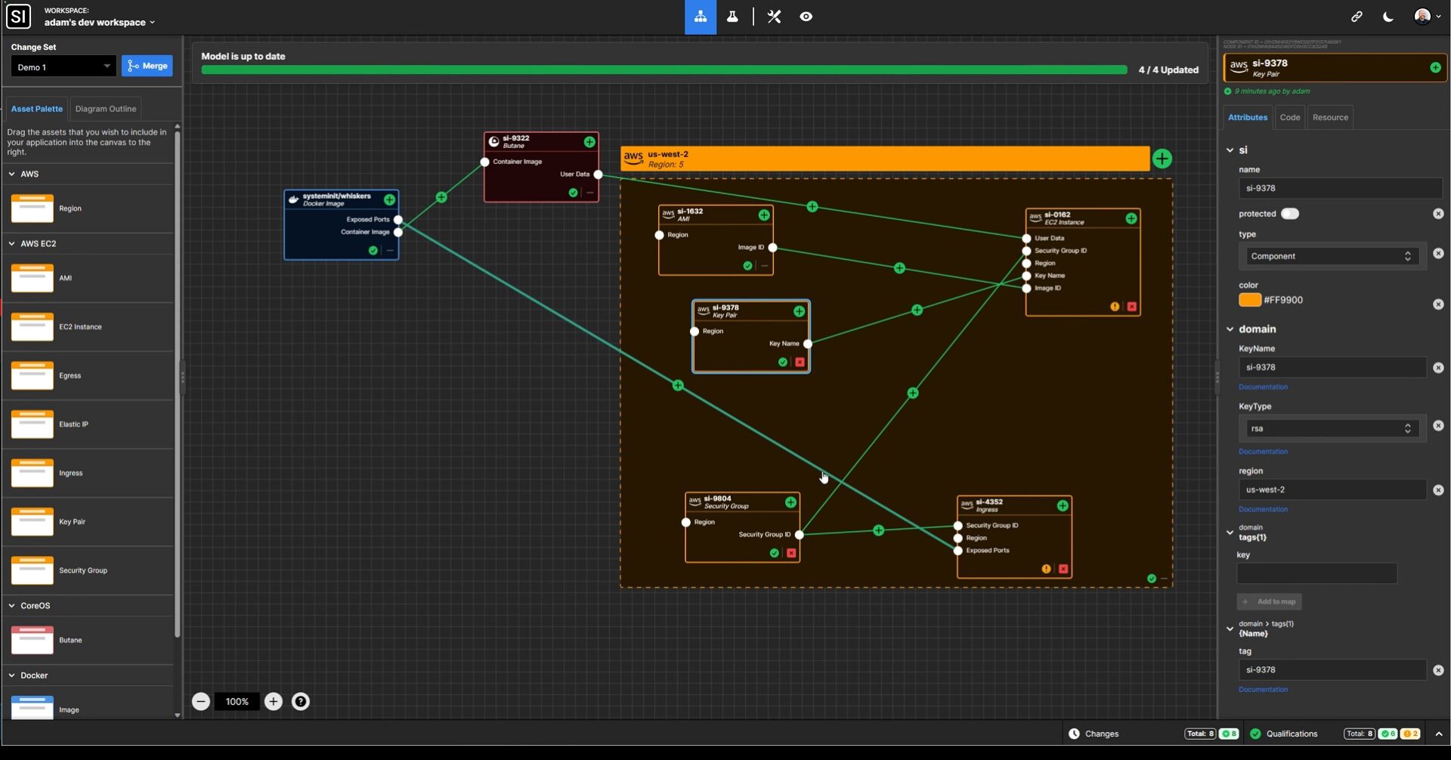1451x760 pixels.
Task: Click the name field containing si-9378
Action: pos(1339,188)
